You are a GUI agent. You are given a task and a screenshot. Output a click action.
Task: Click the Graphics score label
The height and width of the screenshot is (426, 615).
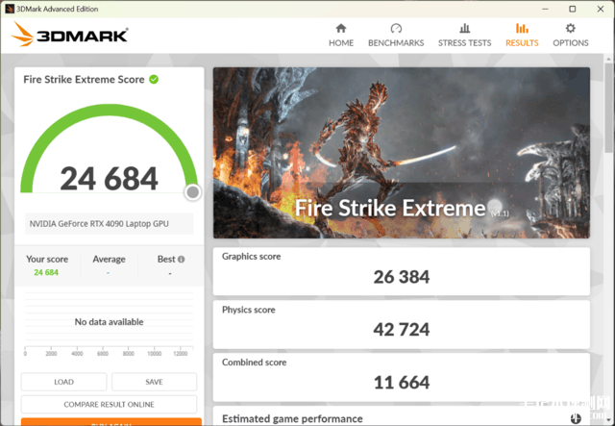(x=251, y=257)
